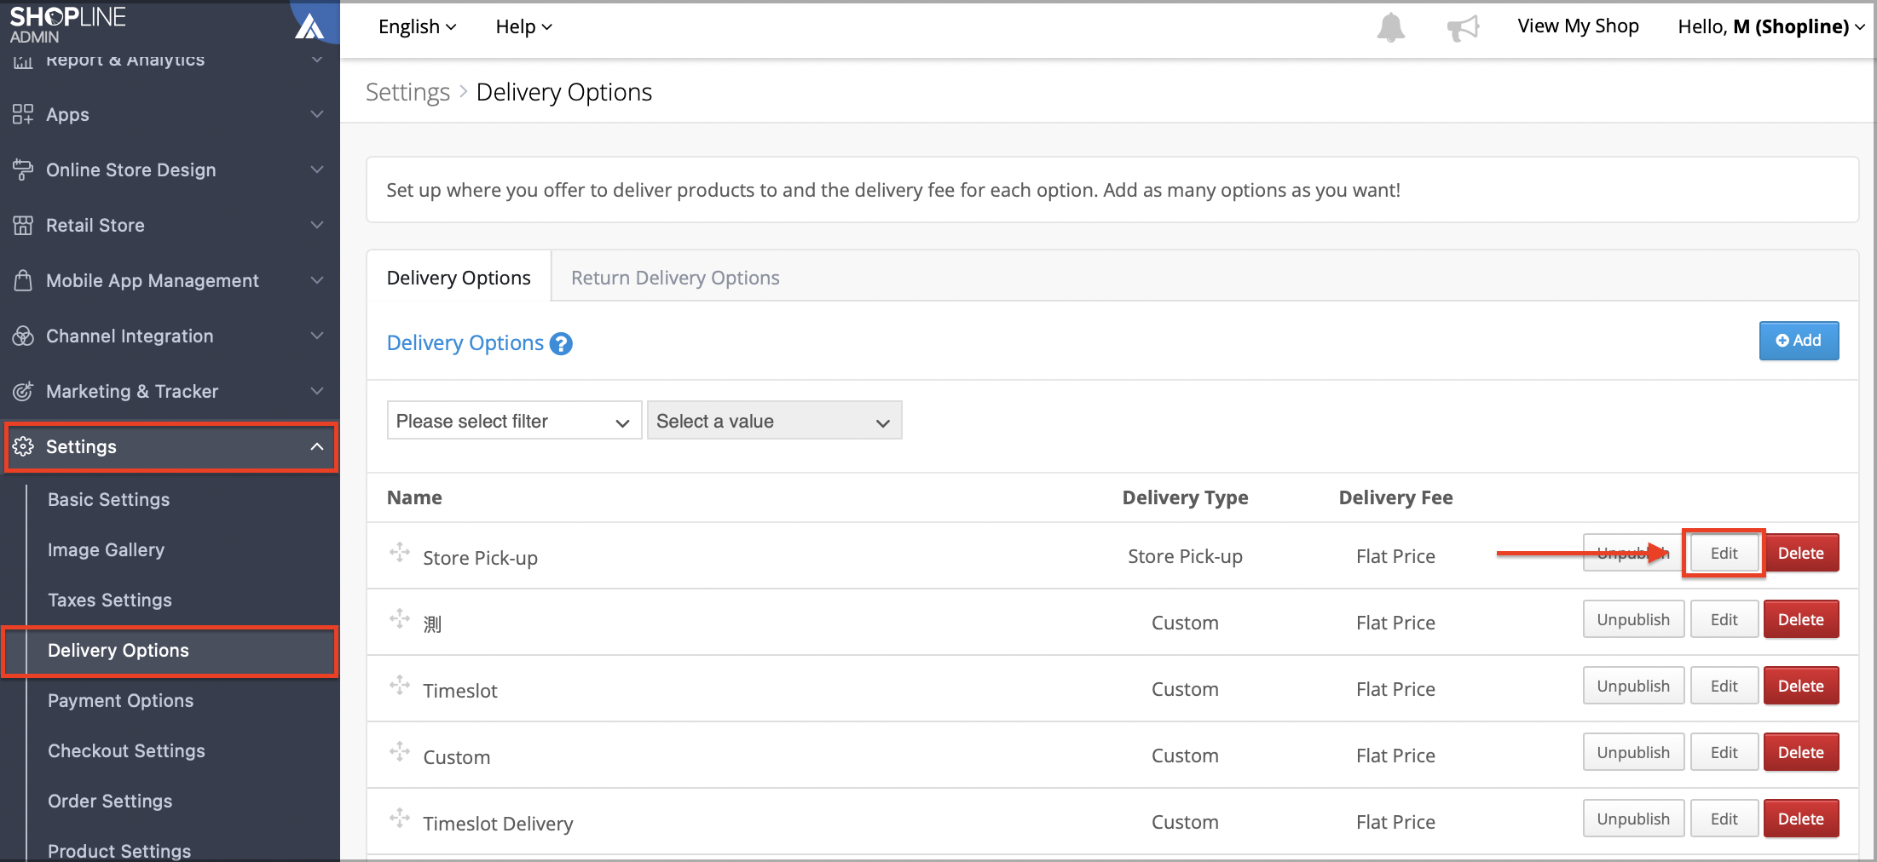
Task: Switch to the Return Delivery Options tab
Action: (675, 278)
